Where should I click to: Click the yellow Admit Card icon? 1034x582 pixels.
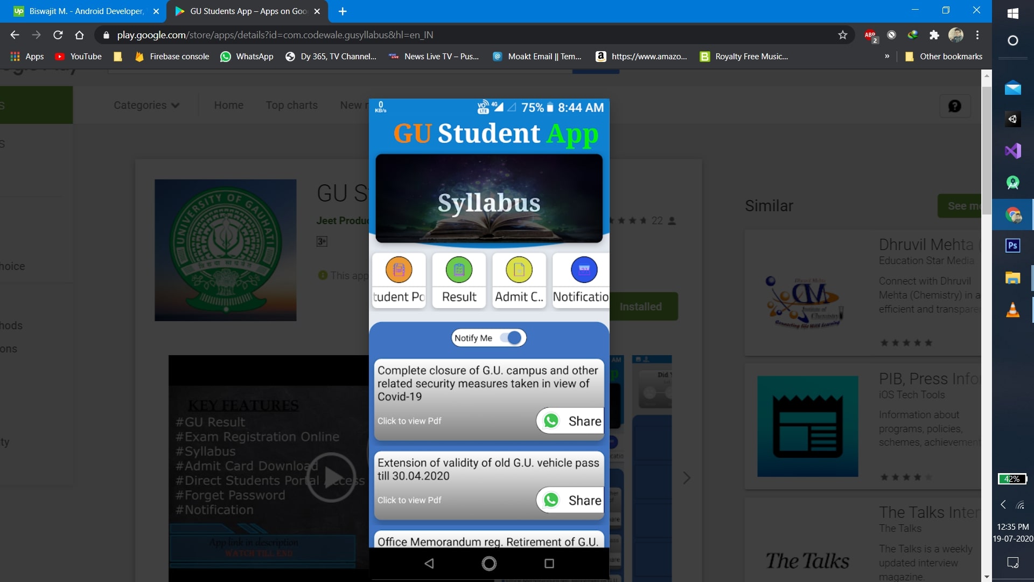tap(519, 270)
